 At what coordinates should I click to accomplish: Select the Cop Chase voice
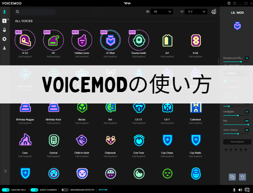167,140
